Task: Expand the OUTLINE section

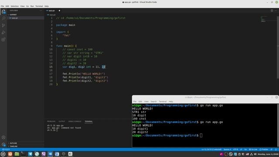Action: 14,143
